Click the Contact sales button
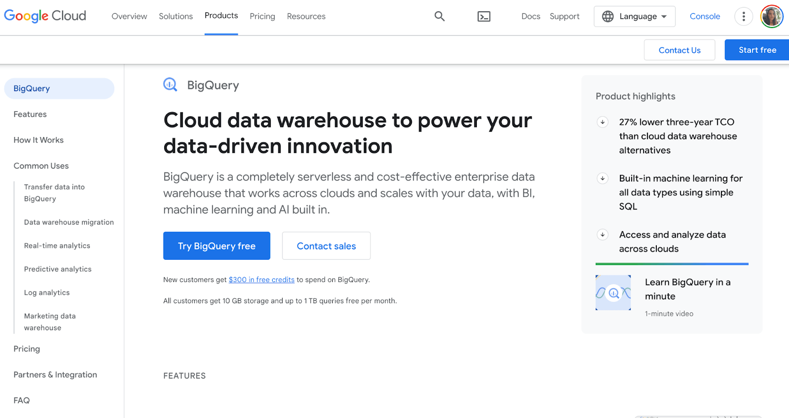 pyautogui.click(x=326, y=246)
